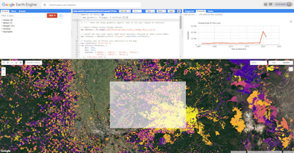Click the geometry locate icon in imports
This screenshot has width=294, height=153.
click(124, 18)
